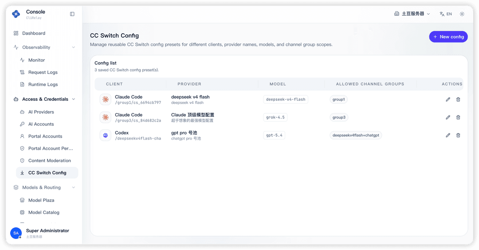Screen dimensions: 479x250
Task: Select CC Switch Config sidebar item
Action: 47,173
